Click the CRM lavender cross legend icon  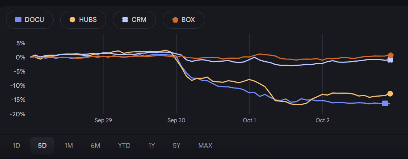point(125,20)
